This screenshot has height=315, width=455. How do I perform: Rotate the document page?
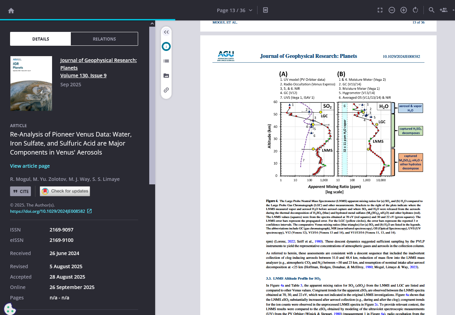pos(415,10)
